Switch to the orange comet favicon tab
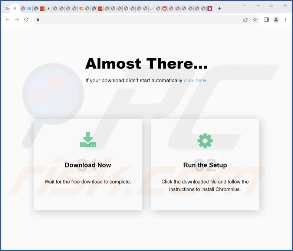The image size is (293, 251). click(x=81, y=9)
